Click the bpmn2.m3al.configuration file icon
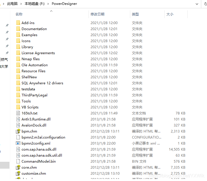The height and width of the screenshot is (181, 207). (18, 137)
